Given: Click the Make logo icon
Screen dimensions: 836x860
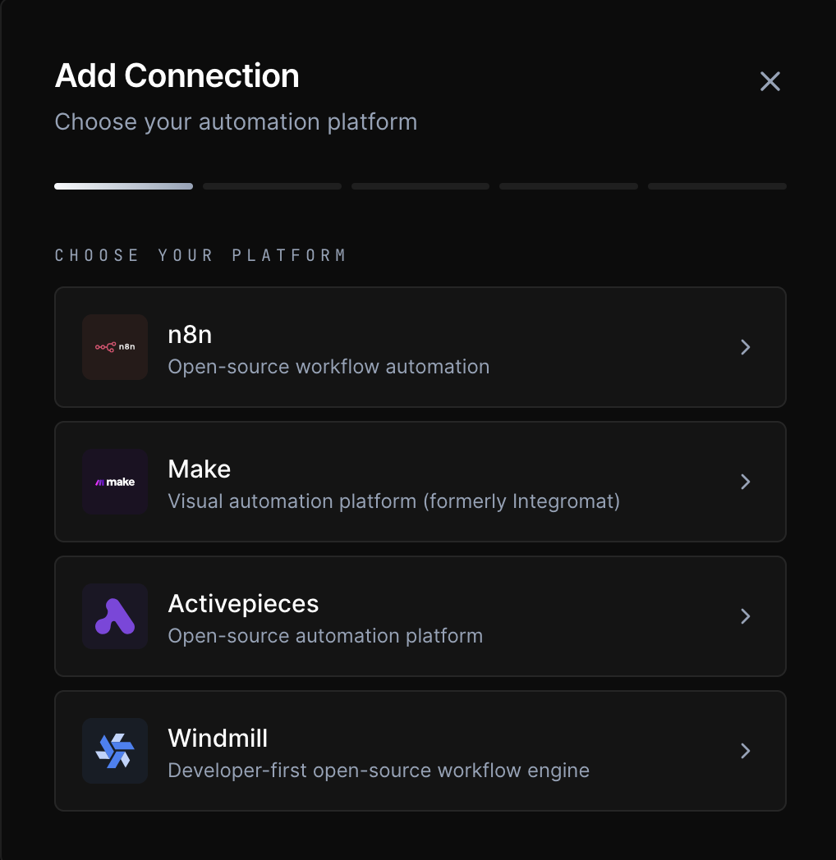Looking at the screenshot, I should [115, 482].
